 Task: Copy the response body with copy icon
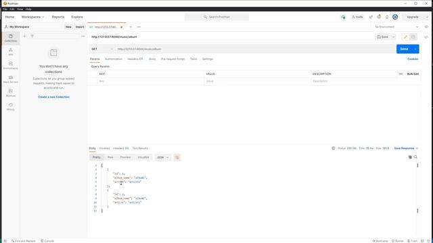coord(410,157)
